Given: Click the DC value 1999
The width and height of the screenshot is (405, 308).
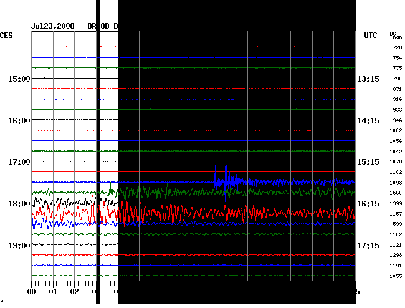Looking at the screenshot, I should (x=396, y=203).
